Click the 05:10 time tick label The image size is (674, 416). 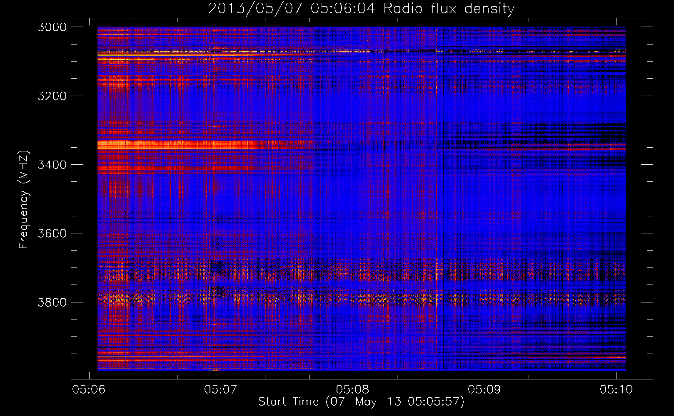tap(617, 389)
